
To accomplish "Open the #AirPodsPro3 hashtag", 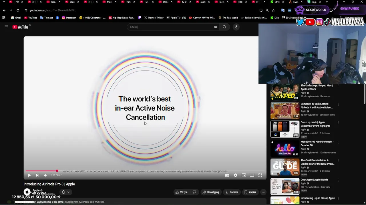I will pos(86,202).
